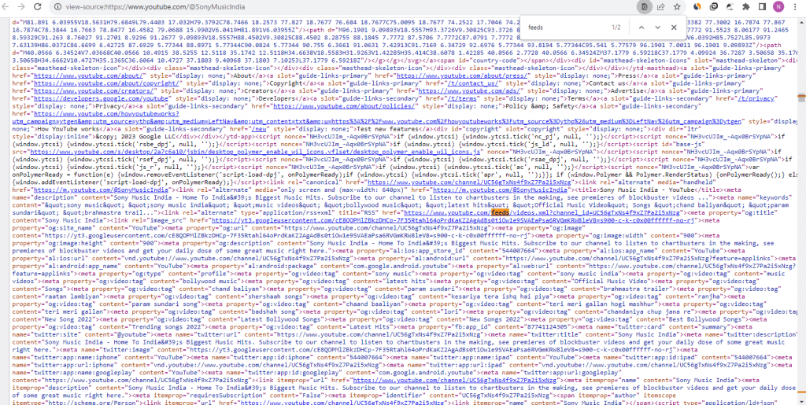
Task: Open the bird-shaped extension icon
Action: point(730,7)
